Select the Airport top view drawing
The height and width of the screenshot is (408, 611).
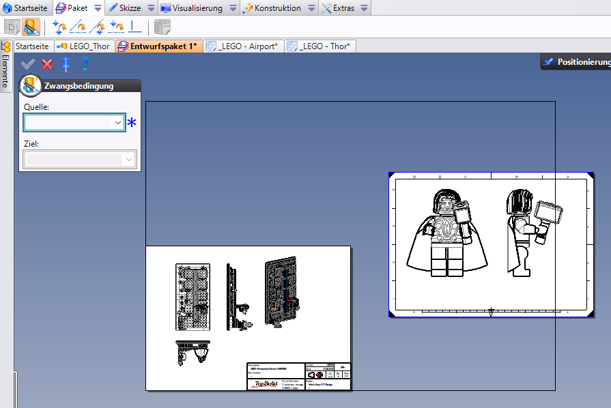coord(193,353)
